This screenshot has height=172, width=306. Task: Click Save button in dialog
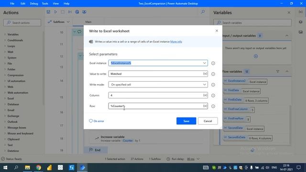(x=186, y=121)
